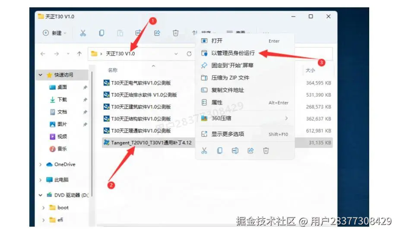
Task: Select DVD 驱动器 (D:) in sidebar
Action: point(67,195)
